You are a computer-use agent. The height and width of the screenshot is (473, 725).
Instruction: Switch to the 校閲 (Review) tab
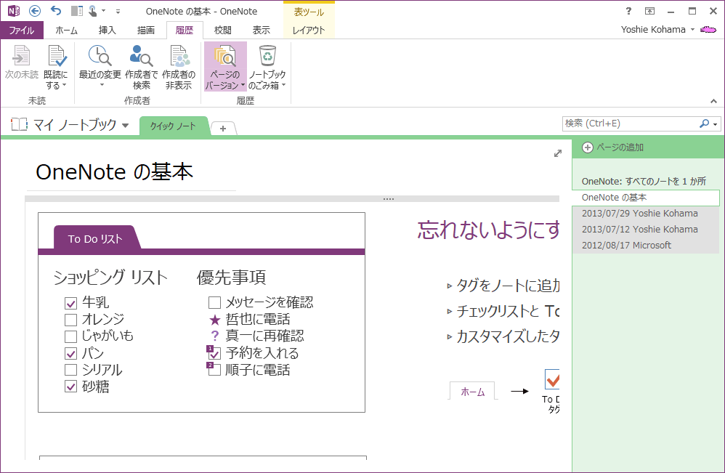point(223,30)
